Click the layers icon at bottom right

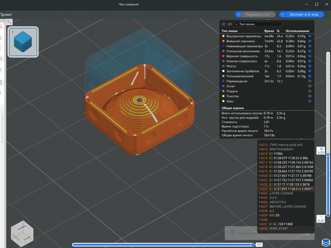click(326, 242)
